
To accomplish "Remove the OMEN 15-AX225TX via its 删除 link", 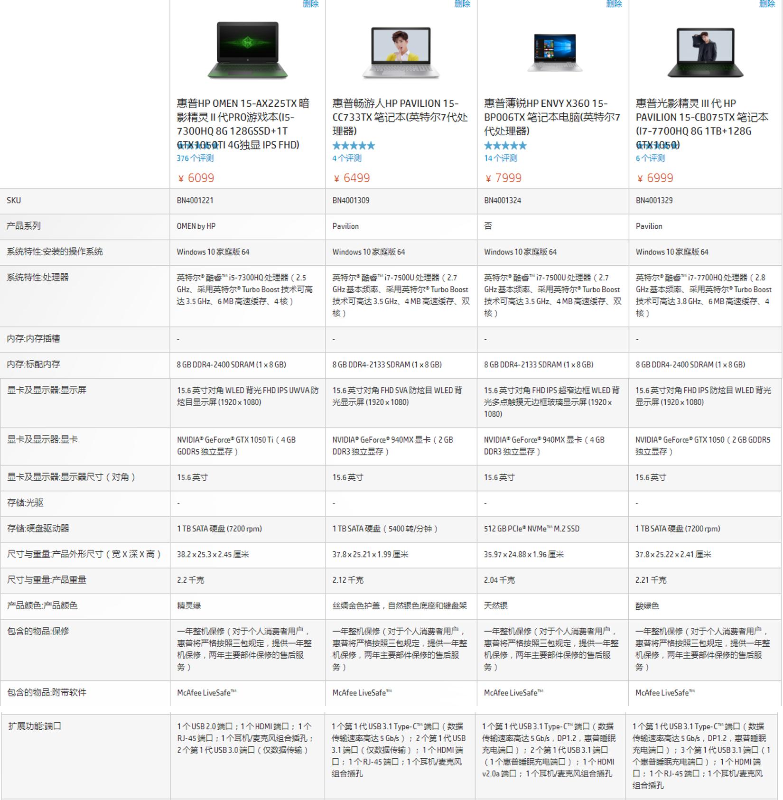I will coord(311,4).
